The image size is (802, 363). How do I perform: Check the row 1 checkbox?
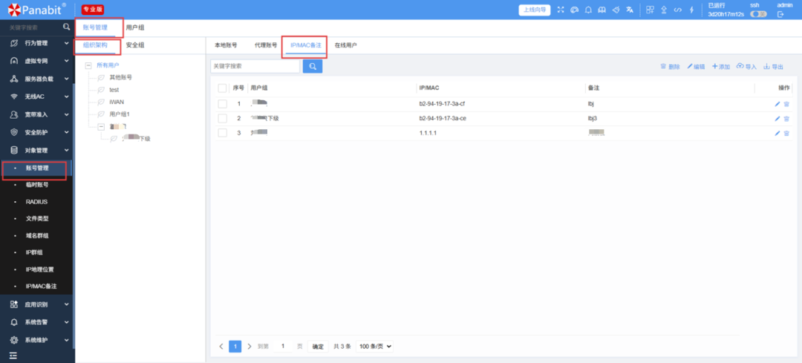coord(222,104)
